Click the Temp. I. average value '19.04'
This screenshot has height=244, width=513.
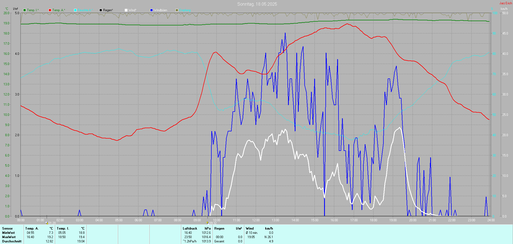81,241
